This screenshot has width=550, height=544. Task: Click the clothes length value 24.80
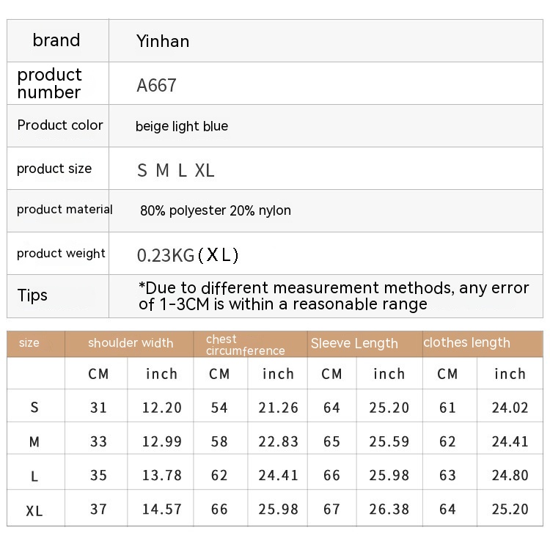tap(510, 475)
